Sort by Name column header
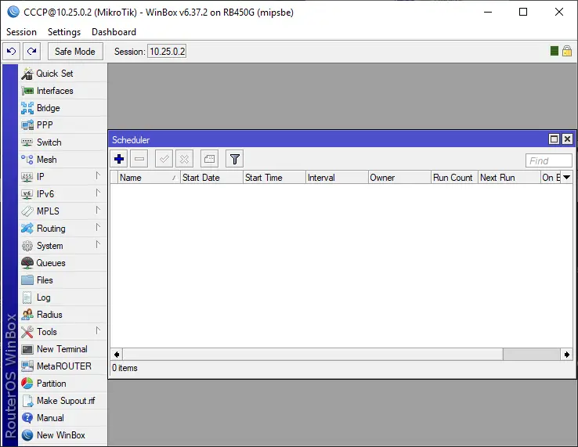578x447 pixels. (x=149, y=178)
